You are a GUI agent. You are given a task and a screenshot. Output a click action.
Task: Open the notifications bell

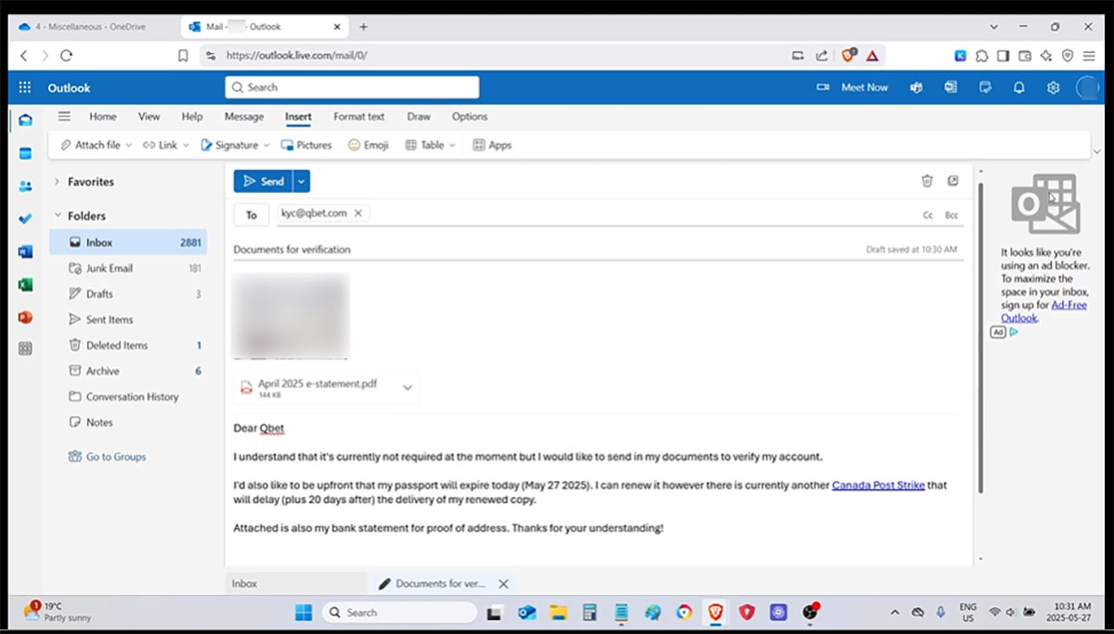[1019, 87]
